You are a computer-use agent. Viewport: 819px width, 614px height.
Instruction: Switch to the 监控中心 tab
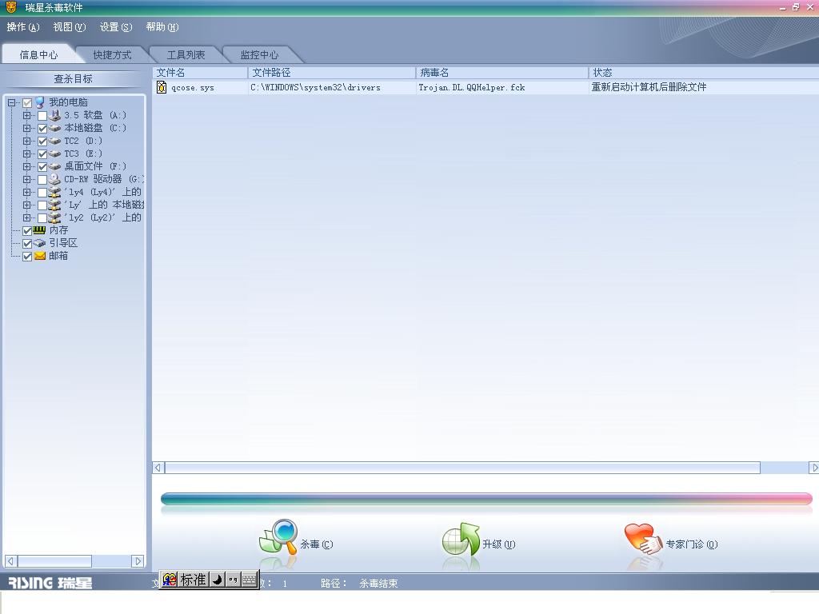260,55
